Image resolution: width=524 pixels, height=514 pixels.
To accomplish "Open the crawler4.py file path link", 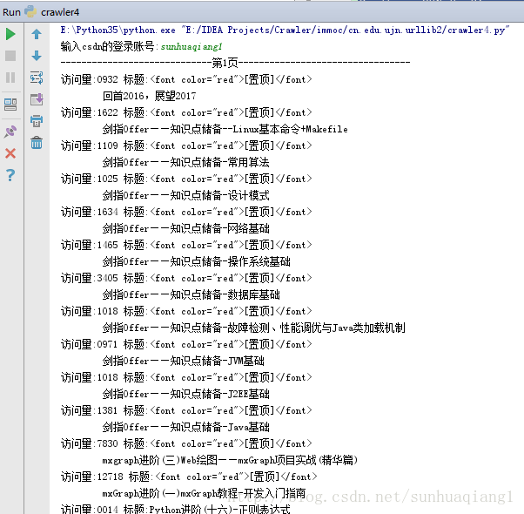I will coord(346,30).
